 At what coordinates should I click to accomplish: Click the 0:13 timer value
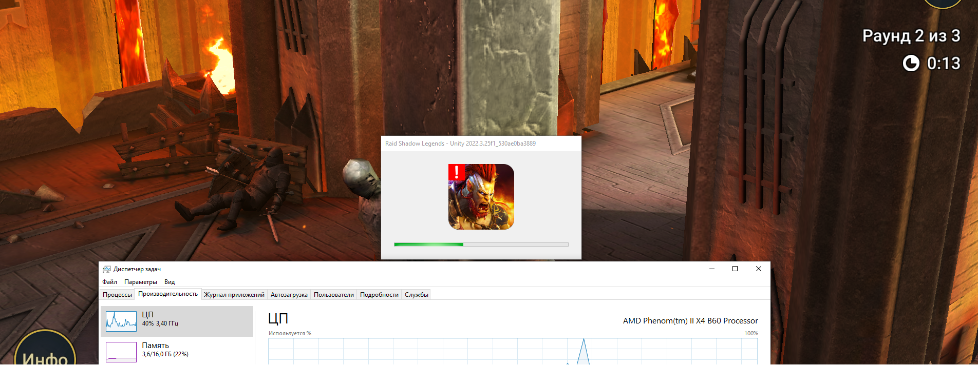pyautogui.click(x=944, y=63)
